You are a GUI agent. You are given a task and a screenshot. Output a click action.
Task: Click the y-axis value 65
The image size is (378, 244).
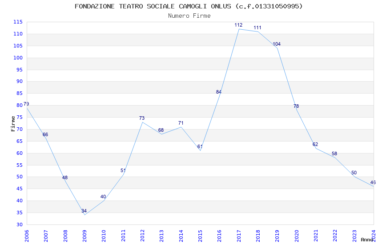(x=20, y=141)
